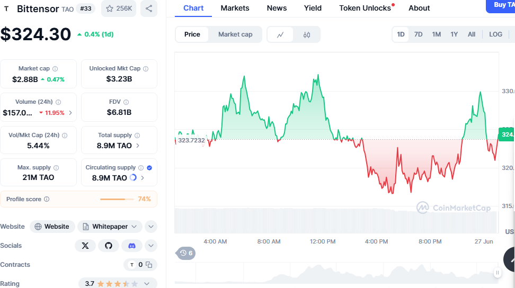Switch to candlestick chart view
The height and width of the screenshot is (288, 515).
point(306,35)
